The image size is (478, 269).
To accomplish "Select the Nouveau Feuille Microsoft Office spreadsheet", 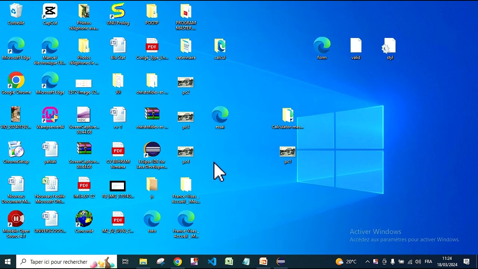I will click(50, 190).
